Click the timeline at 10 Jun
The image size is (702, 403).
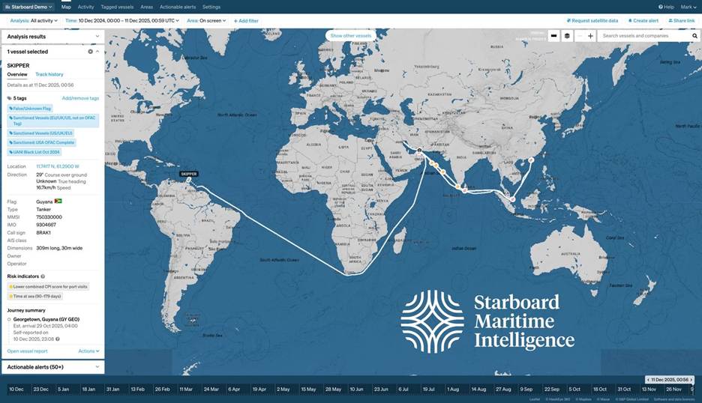(x=356, y=389)
